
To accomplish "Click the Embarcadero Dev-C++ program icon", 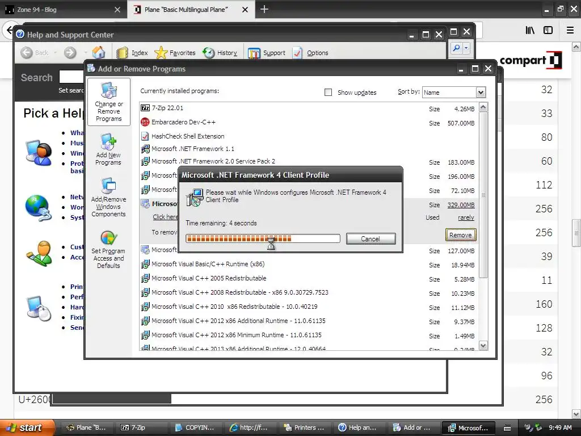I will [145, 122].
